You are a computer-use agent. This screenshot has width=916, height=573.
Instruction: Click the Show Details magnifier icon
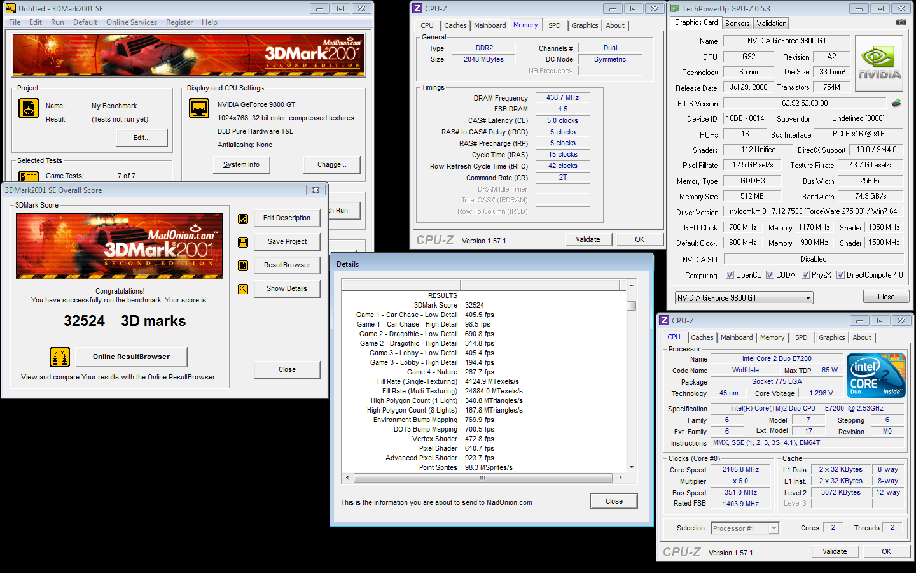pyautogui.click(x=243, y=289)
